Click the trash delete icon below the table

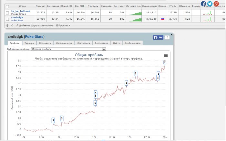7,25
